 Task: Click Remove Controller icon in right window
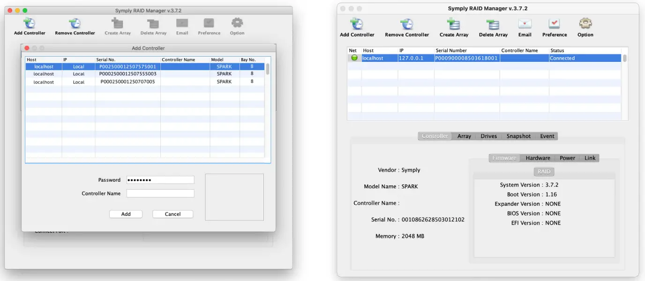click(407, 24)
